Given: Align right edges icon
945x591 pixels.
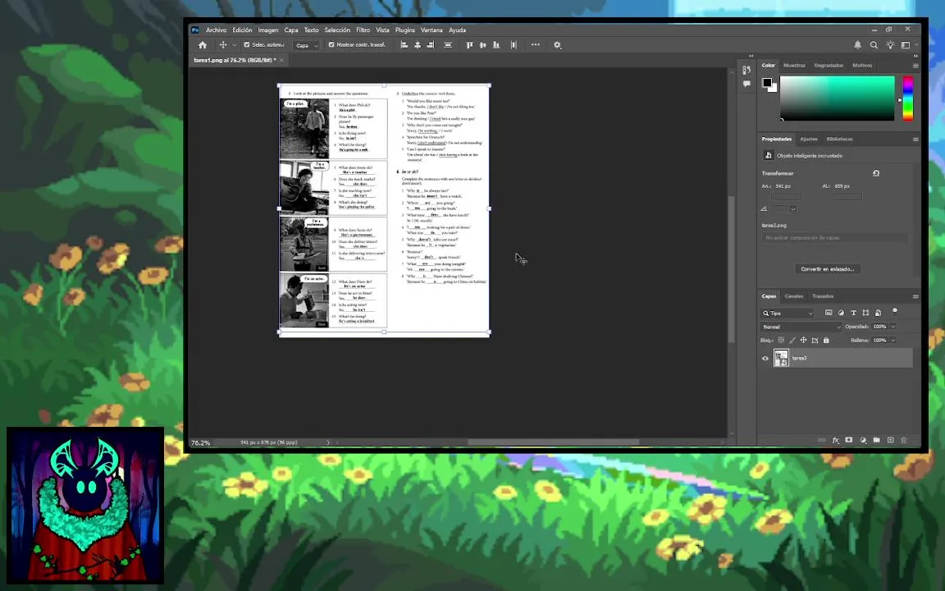Looking at the screenshot, I should coord(431,45).
